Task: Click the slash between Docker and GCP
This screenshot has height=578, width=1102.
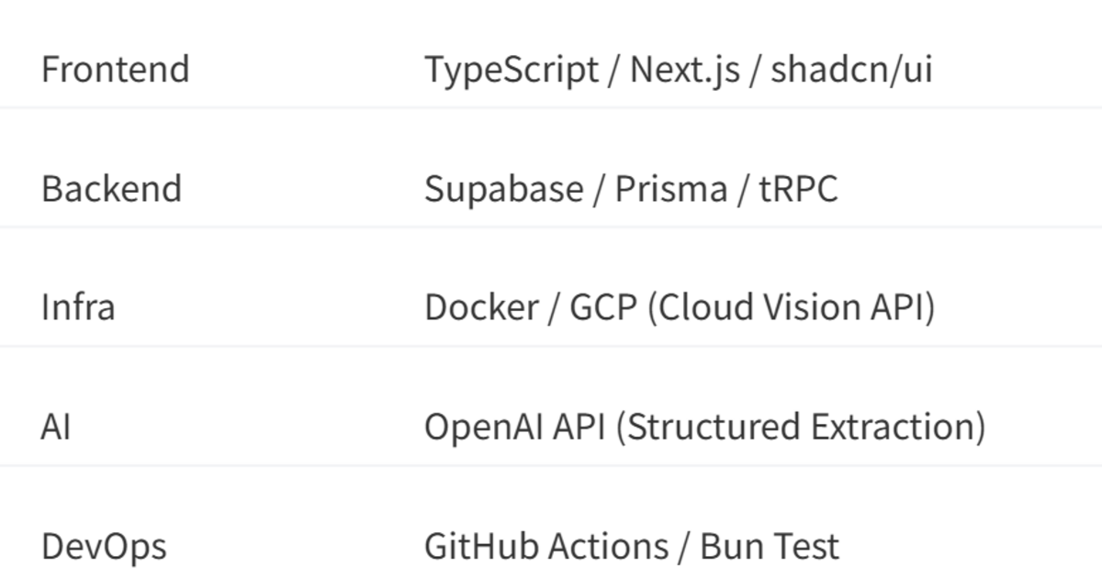Action: coord(555,308)
